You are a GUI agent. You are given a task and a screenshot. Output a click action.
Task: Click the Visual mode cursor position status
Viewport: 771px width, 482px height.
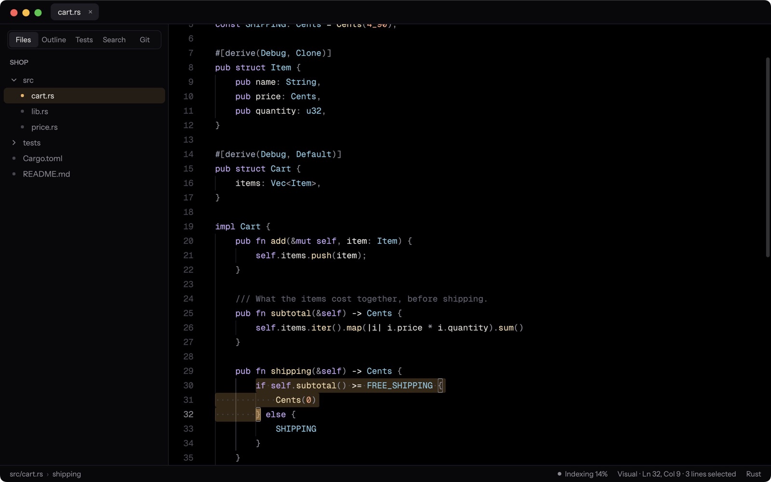(x=677, y=474)
